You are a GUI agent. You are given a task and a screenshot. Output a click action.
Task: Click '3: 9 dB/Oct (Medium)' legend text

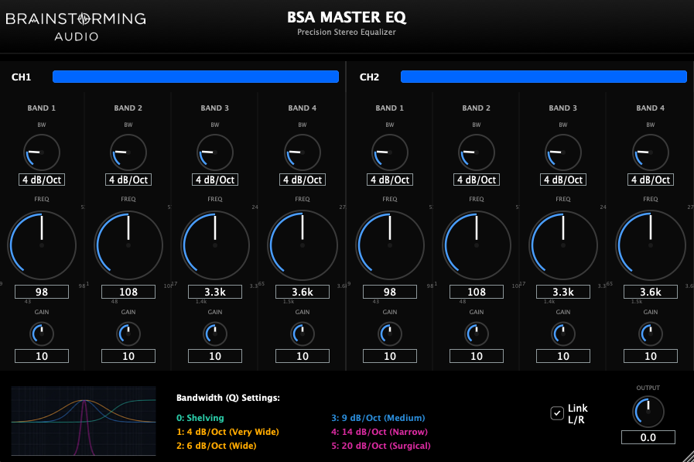coord(378,418)
